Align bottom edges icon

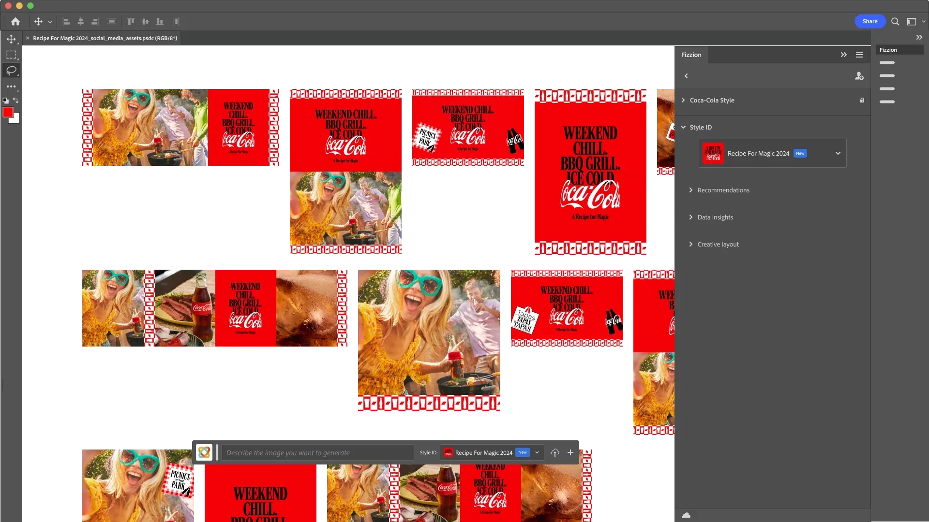coord(160,21)
